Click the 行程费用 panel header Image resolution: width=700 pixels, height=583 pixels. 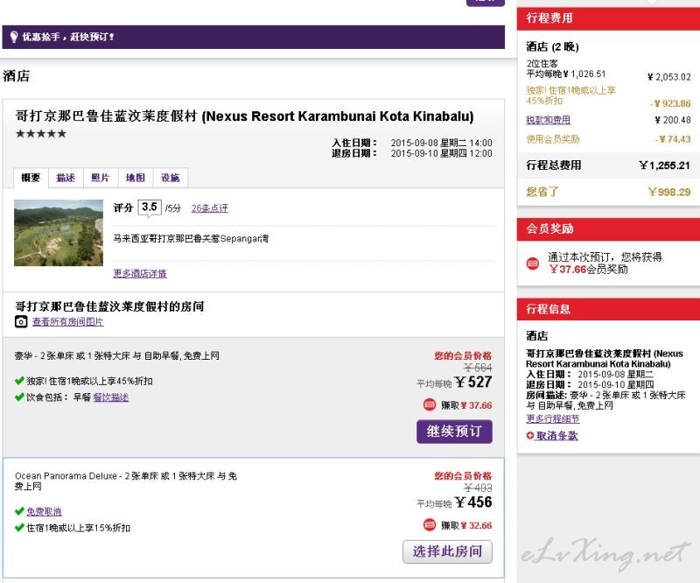coord(608,18)
